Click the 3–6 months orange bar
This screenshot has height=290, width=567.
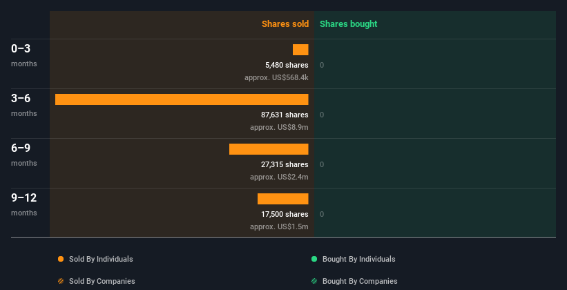tap(182, 99)
